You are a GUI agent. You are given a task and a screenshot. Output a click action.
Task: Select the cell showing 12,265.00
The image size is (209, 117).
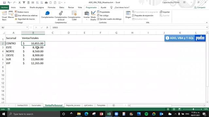pyautogui.click(x=33, y=63)
